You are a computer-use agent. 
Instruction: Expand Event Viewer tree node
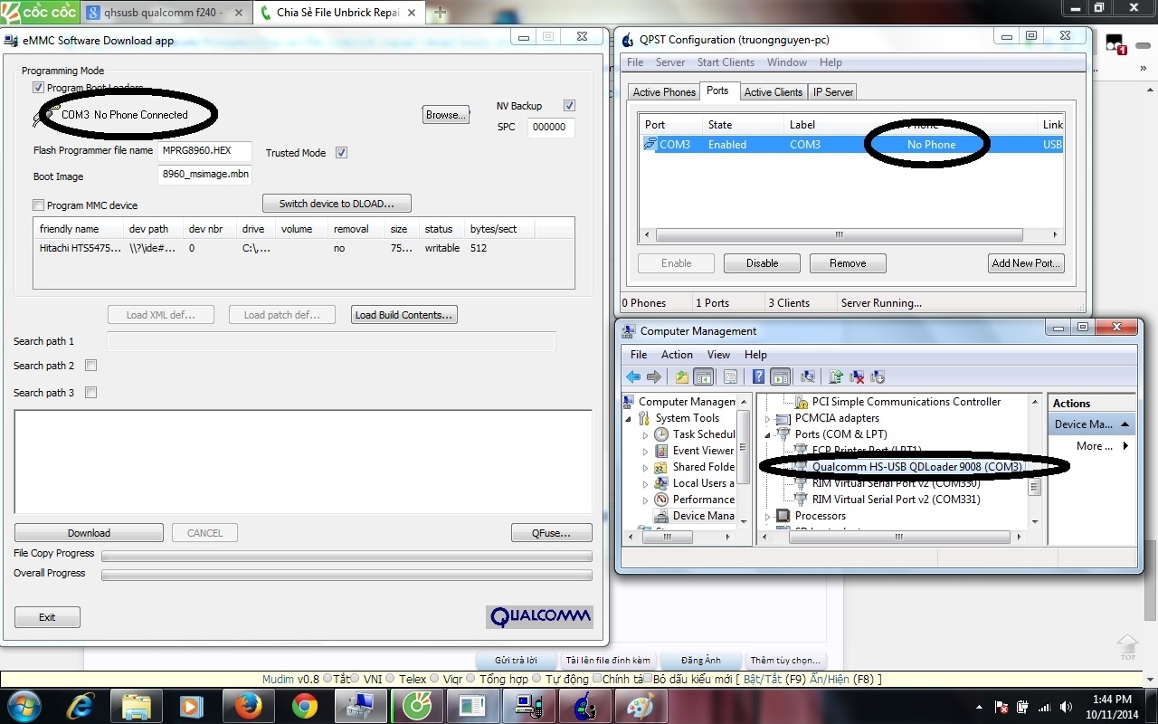pos(646,451)
